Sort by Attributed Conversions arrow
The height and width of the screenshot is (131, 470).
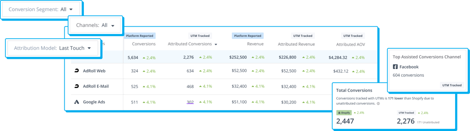point(216,44)
